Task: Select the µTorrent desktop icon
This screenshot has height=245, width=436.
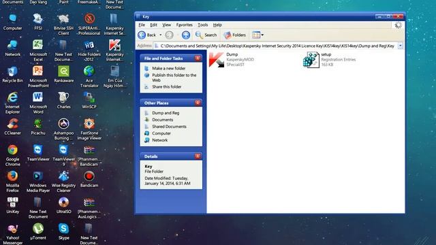Action: [38, 231]
